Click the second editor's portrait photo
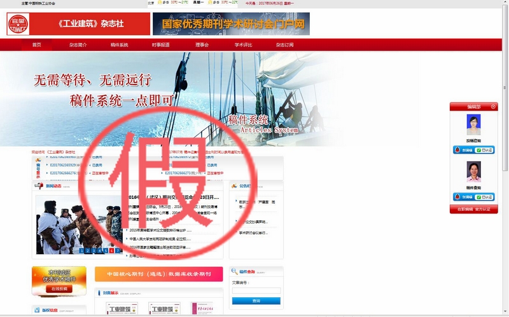The height and width of the screenshot is (317, 509). tap(473, 172)
